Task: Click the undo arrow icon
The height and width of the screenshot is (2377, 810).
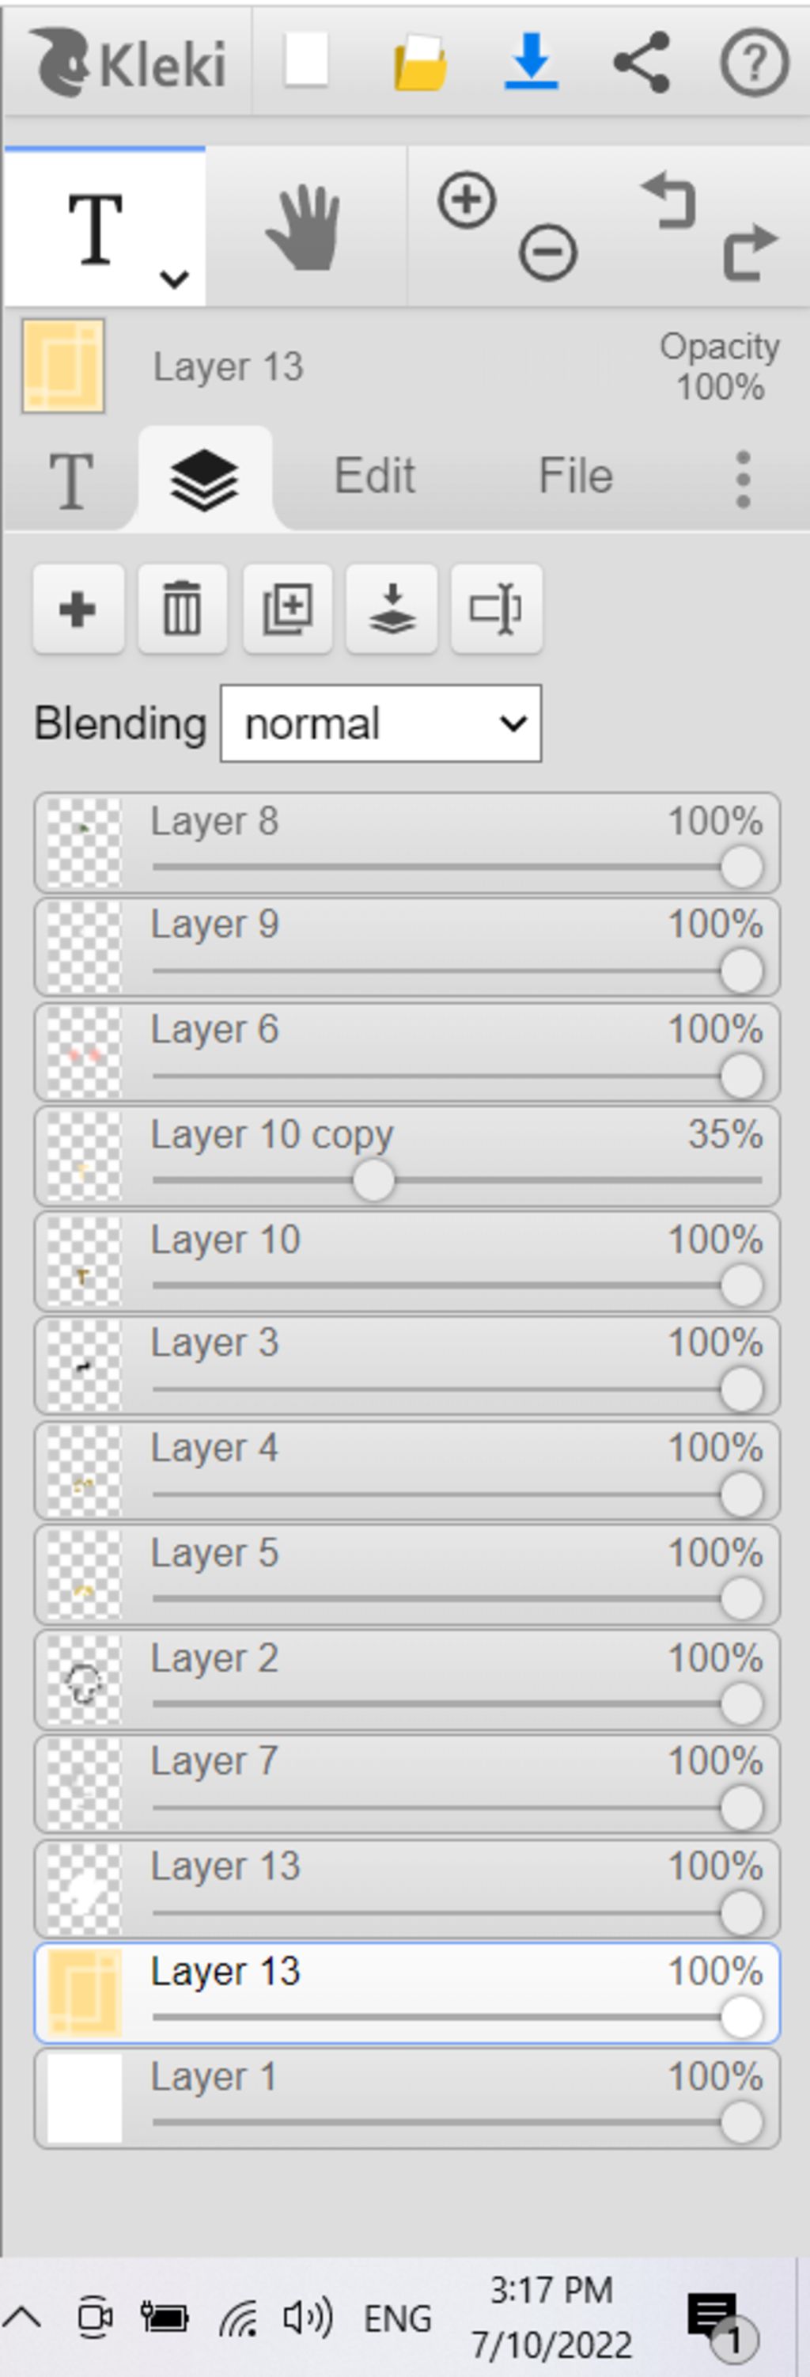Action: [x=669, y=199]
